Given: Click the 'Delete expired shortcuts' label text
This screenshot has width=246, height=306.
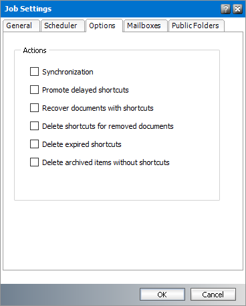Looking at the screenshot, I should pos(82,144).
